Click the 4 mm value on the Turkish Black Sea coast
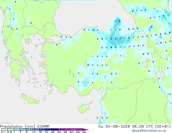The width and height of the screenshot is (172, 133). coord(116,39)
